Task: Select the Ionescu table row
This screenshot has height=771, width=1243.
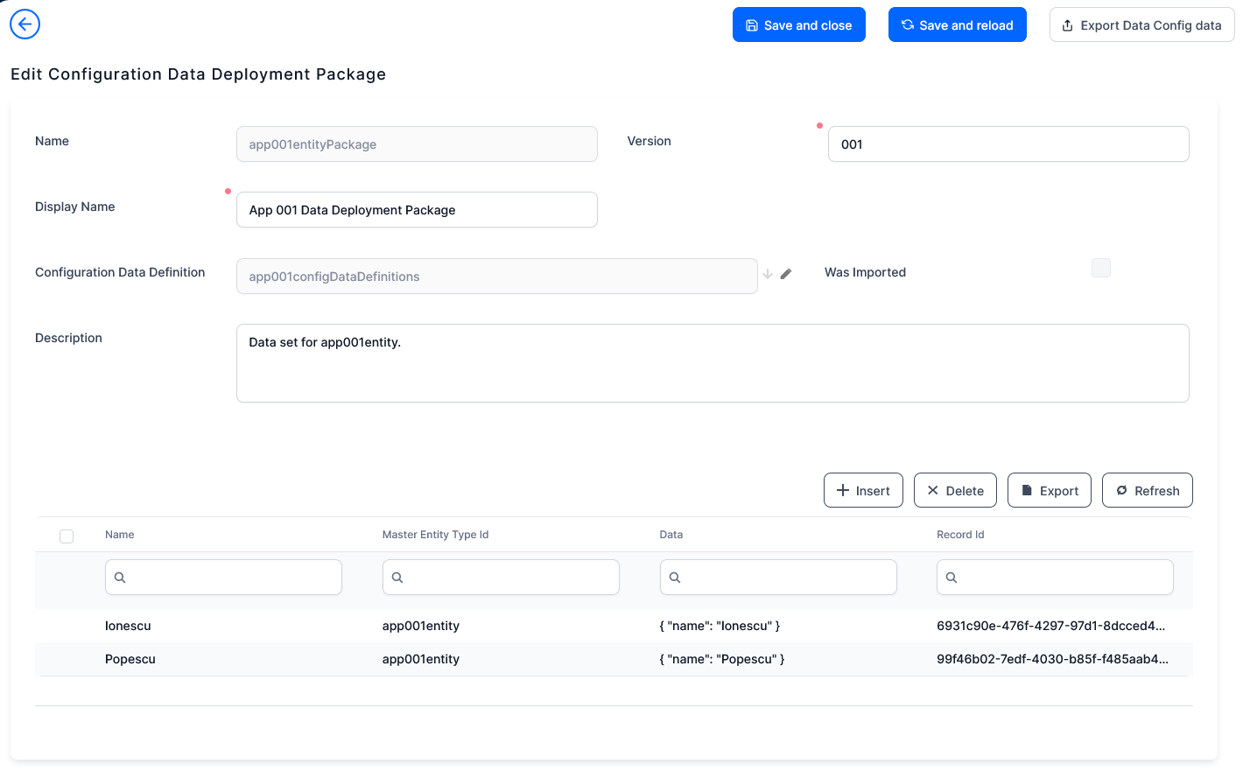Action: [x=128, y=626]
